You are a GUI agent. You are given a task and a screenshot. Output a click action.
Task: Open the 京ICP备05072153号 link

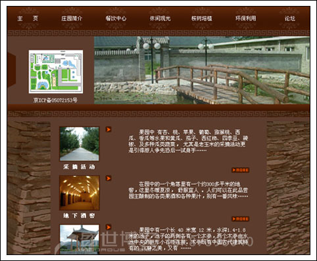(55, 101)
